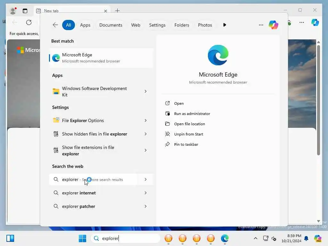Click Edge page vertical scrollbar
Viewport: 328px width, 246px height.
click(x=318, y=100)
